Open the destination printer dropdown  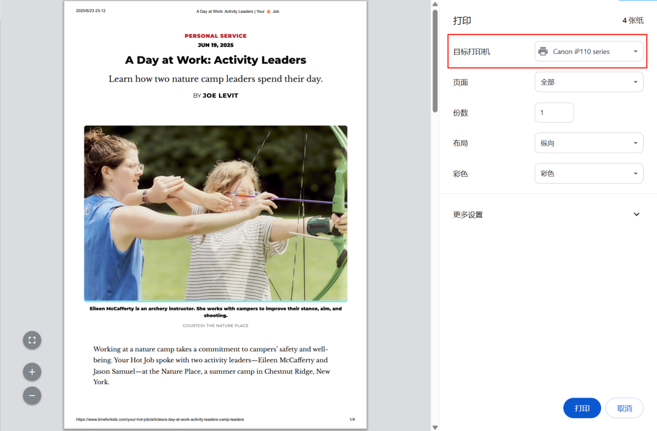(589, 52)
